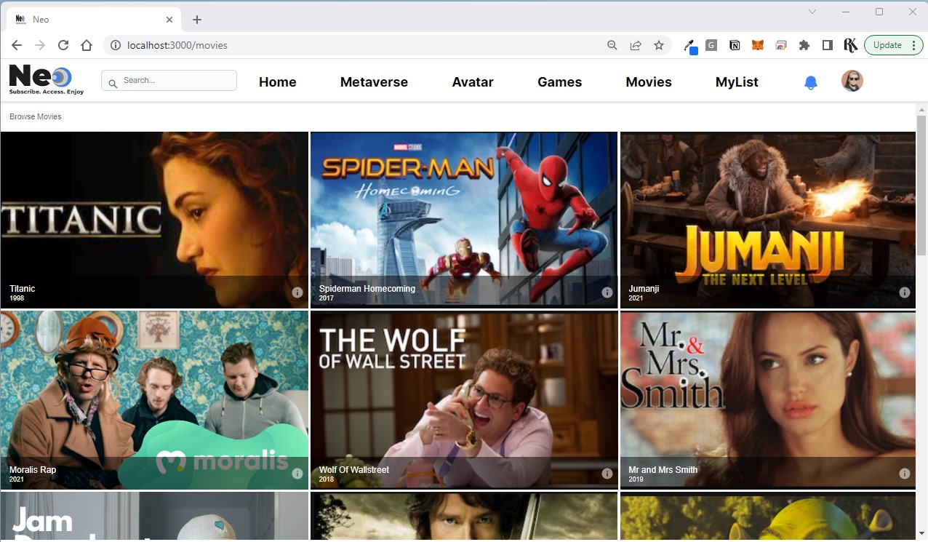Share this page from the address bar
The image size is (928, 542).
click(636, 45)
